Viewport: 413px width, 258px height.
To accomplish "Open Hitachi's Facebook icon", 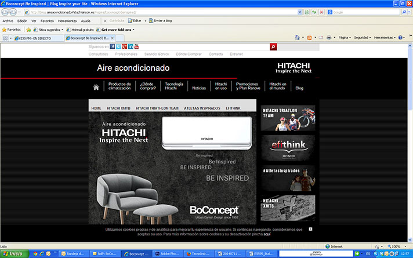I will point(112,46).
